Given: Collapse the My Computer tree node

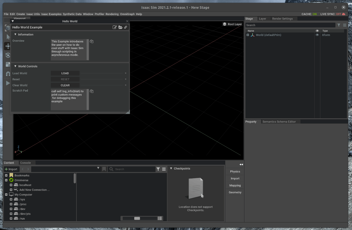Looking at the screenshot, I should 6,195.
